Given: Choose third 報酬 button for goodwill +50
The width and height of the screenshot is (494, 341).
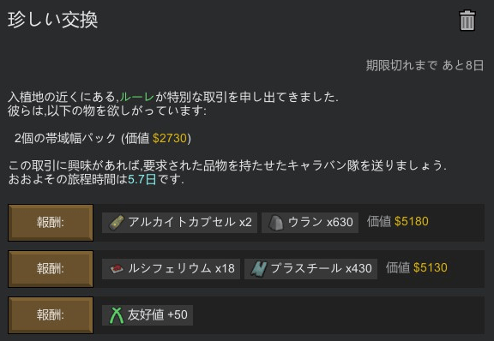Looking at the screenshot, I should 51,315.
